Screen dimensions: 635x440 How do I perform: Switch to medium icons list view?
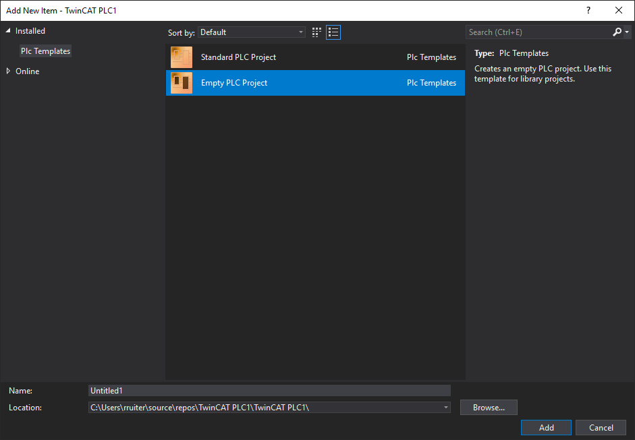tap(333, 32)
